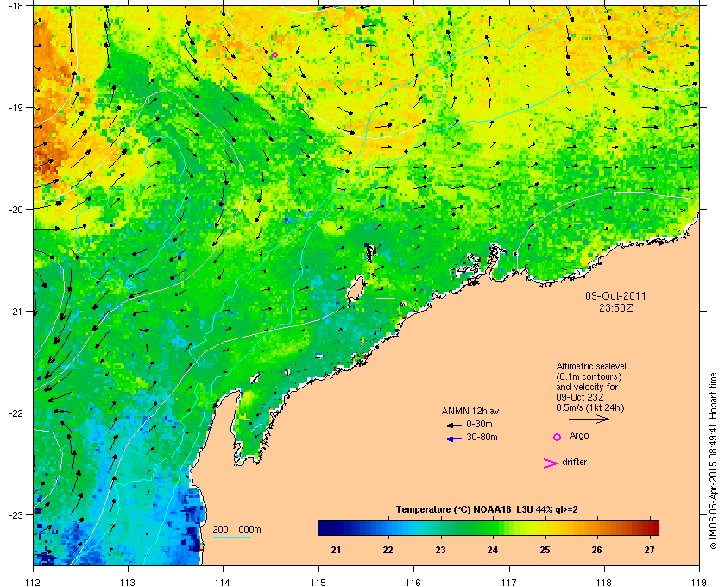The image size is (725, 587).
Task: Click the magenta Argo circle marker on the map
Action: [274, 55]
